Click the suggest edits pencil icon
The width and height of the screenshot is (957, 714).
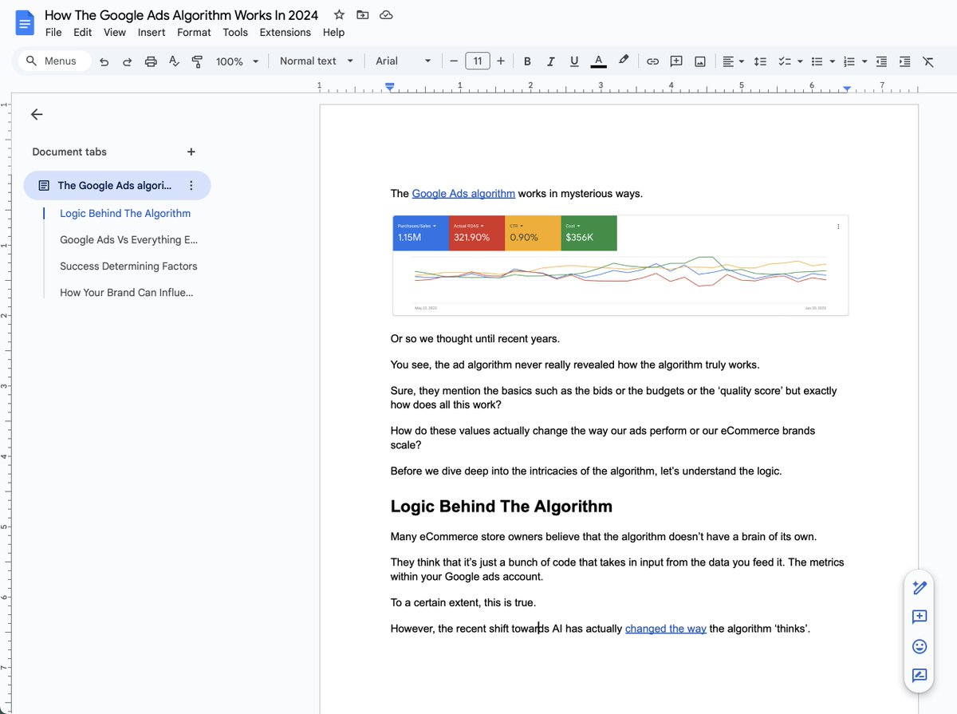pyautogui.click(x=919, y=588)
